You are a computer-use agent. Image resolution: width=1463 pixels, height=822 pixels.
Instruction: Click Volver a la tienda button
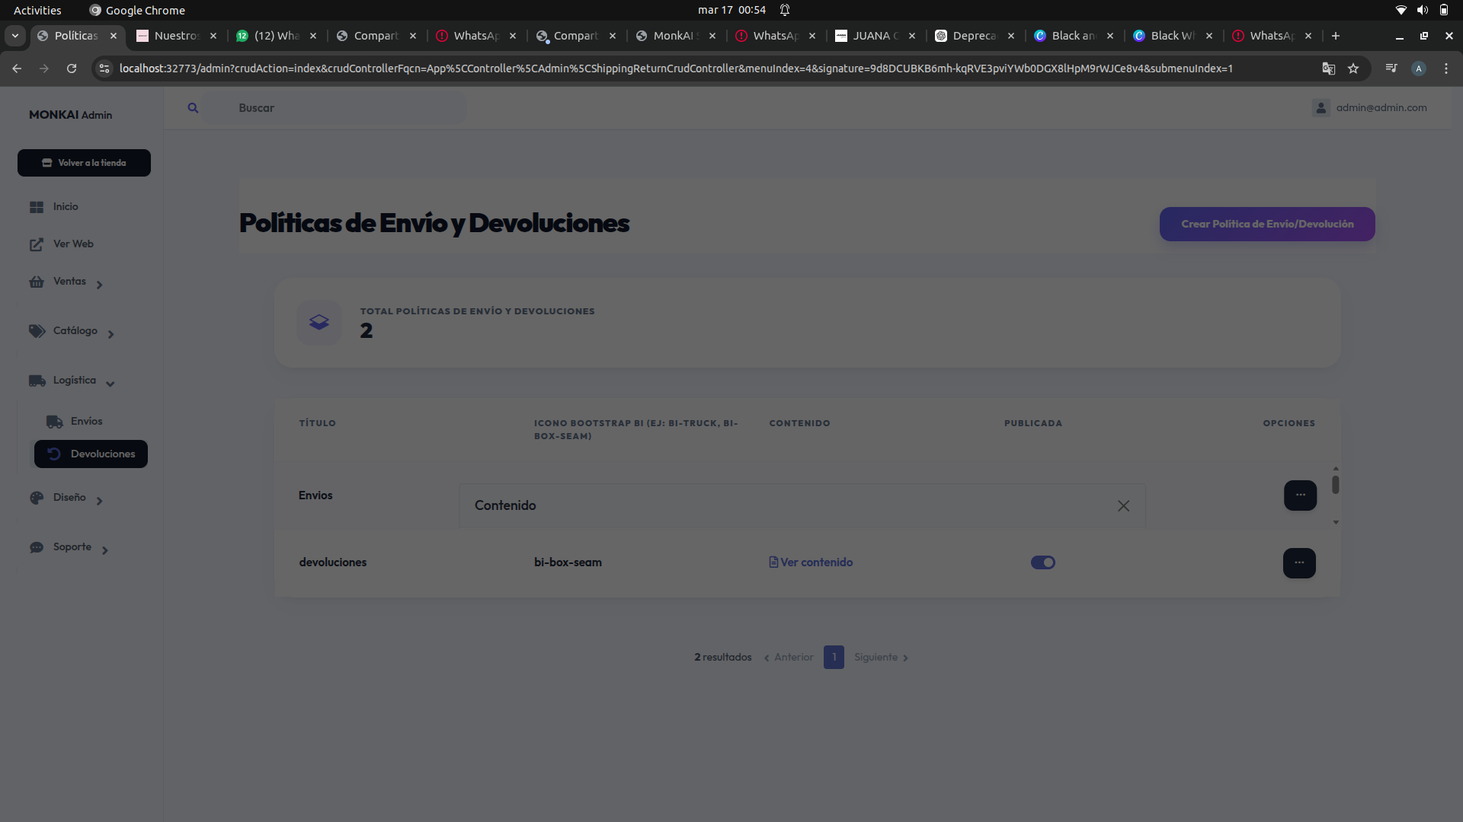point(84,163)
